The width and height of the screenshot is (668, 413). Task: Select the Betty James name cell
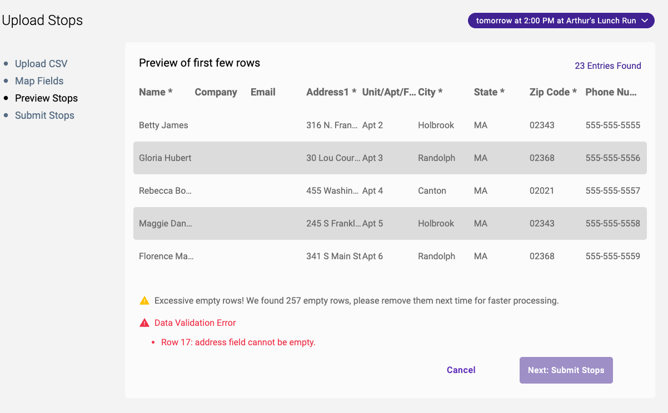click(163, 125)
